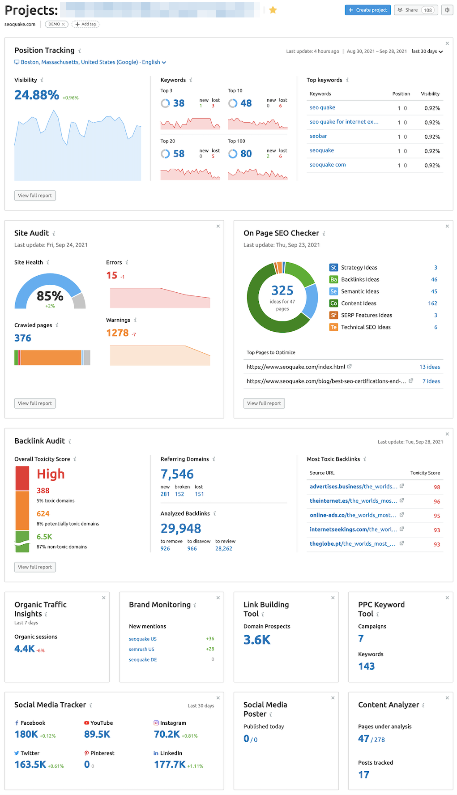Click info icon next to Site Health

[48, 262]
